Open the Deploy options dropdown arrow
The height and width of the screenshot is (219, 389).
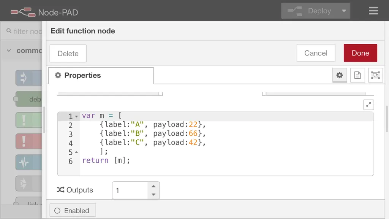344,11
